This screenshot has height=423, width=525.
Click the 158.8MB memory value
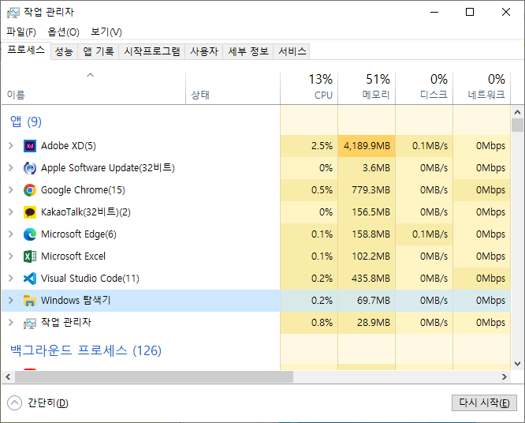(370, 234)
